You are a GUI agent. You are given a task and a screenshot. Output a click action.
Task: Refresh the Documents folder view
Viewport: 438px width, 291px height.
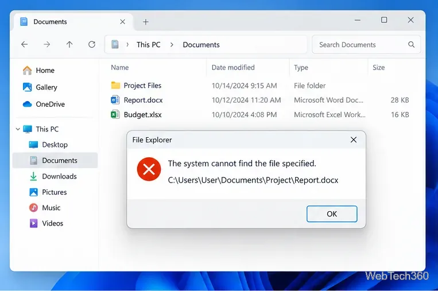pyautogui.click(x=92, y=44)
